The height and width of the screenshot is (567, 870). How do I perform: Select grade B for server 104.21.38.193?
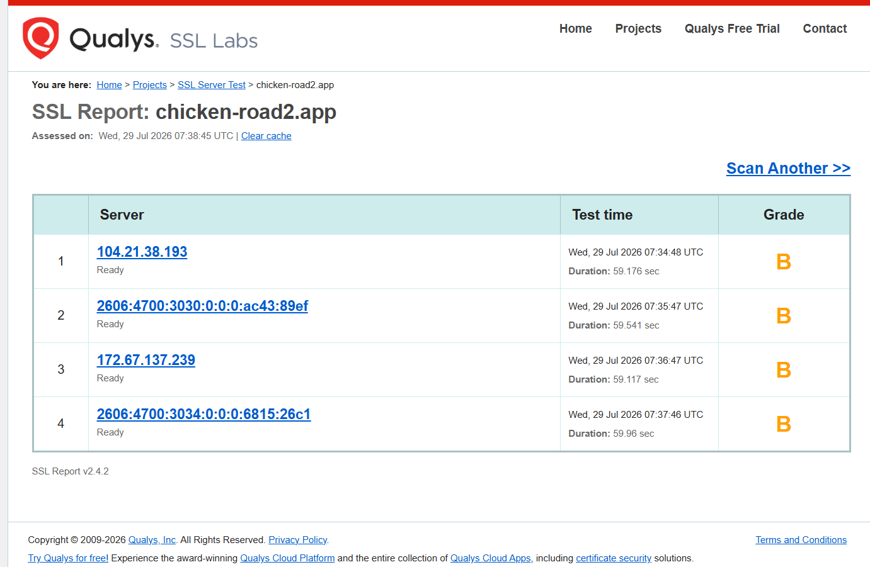tap(784, 262)
